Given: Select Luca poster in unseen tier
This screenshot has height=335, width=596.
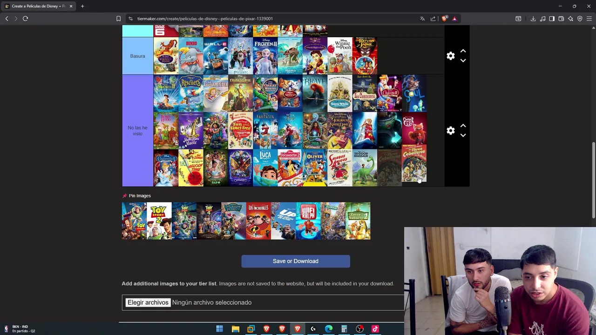Looking at the screenshot, I should pos(265,167).
